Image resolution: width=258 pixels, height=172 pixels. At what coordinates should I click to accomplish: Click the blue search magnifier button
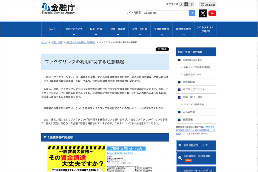pyautogui.click(x=192, y=13)
